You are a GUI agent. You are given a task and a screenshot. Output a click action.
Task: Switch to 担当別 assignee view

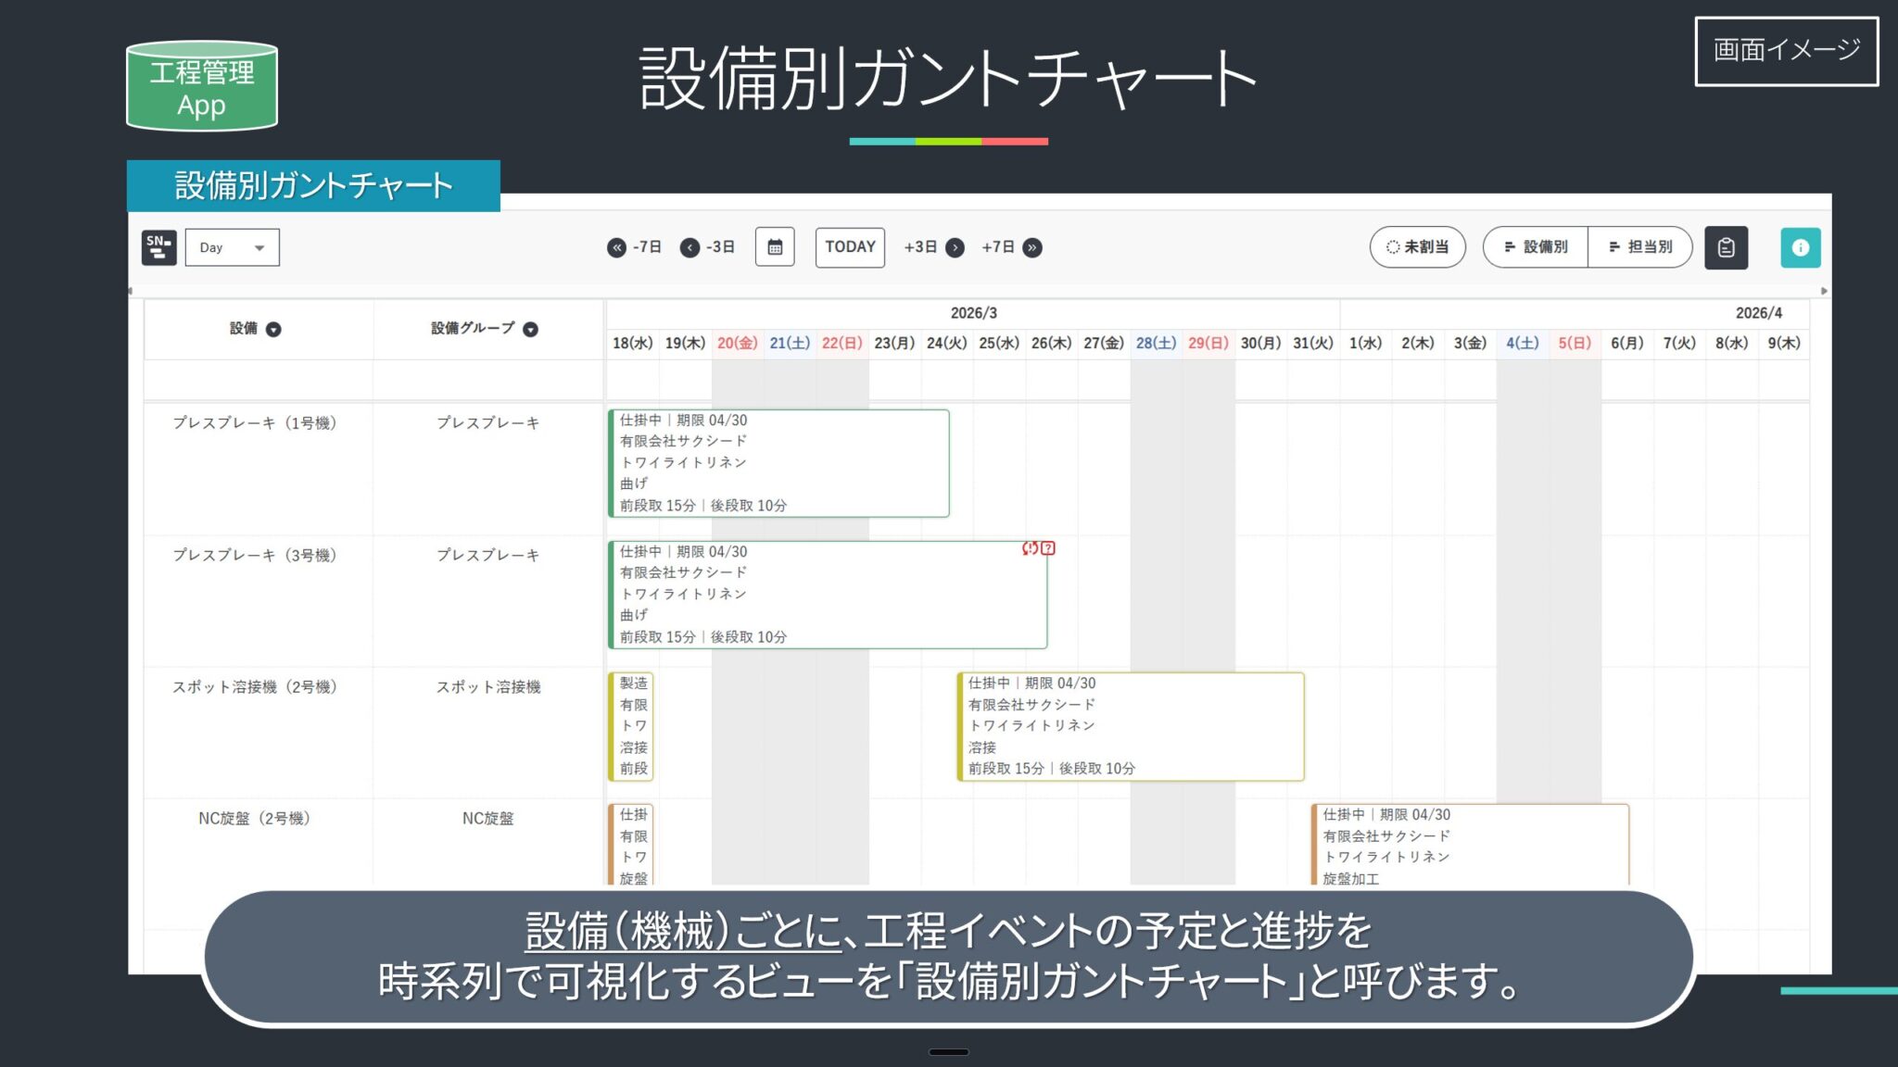(1640, 247)
